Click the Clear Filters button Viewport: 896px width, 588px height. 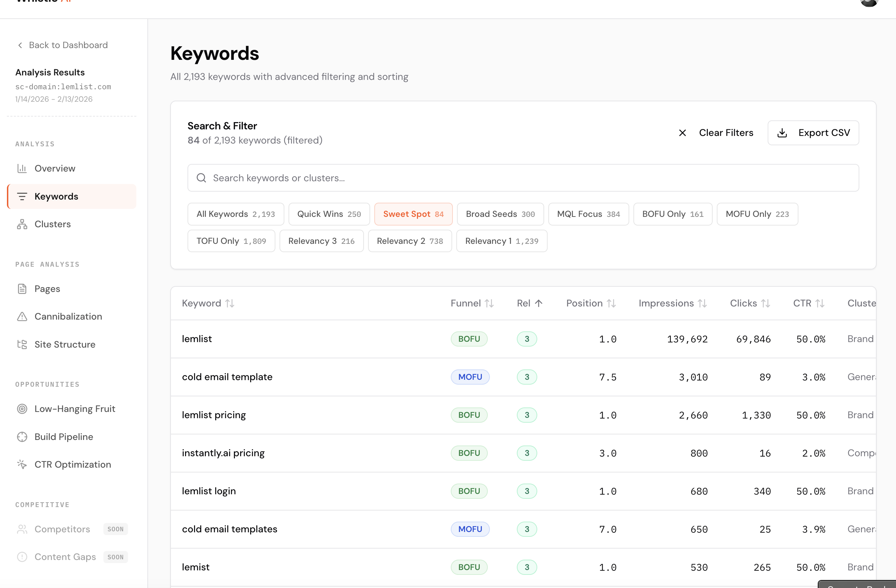click(726, 132)
